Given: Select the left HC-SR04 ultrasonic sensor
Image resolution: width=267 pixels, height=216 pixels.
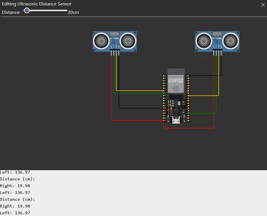Looking at the screenshot, I should tap(114, 41).
